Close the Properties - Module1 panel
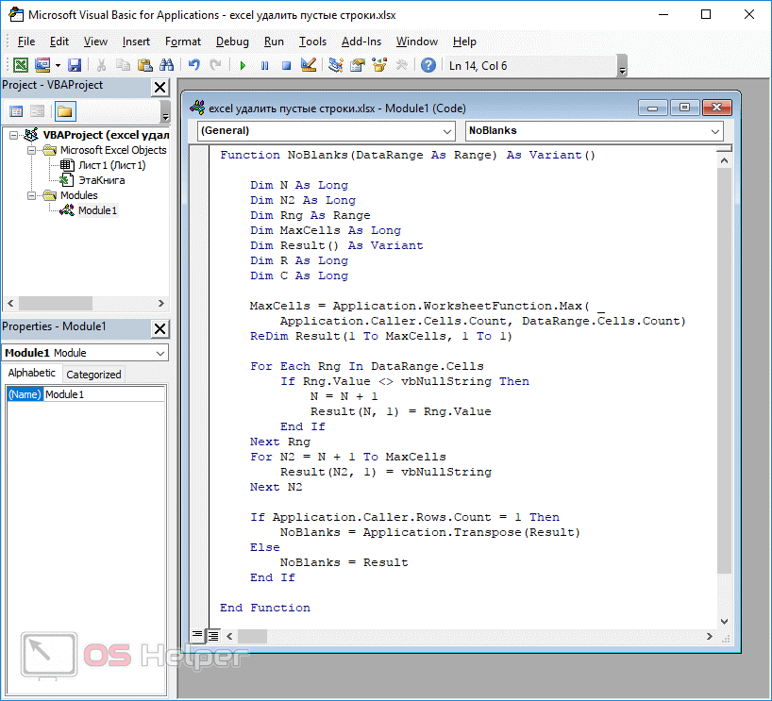The height and width of the screenshot is (701, 772). [159, 327]
